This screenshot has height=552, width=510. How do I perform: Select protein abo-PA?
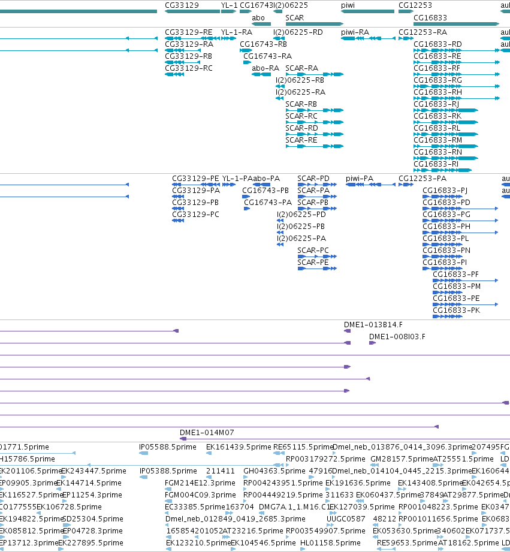[x=267, y=179]
